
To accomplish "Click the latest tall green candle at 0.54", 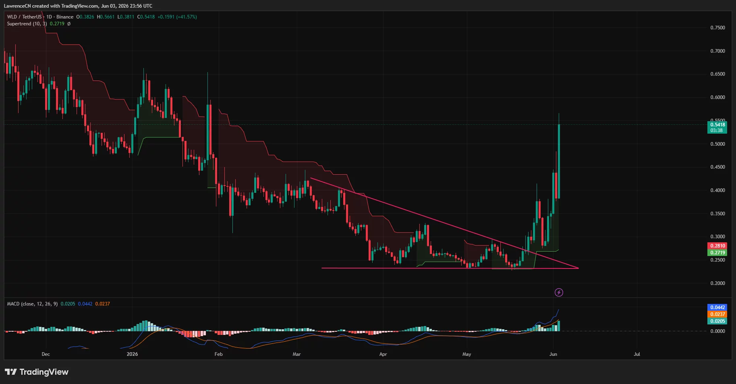I will click(559, 161).
